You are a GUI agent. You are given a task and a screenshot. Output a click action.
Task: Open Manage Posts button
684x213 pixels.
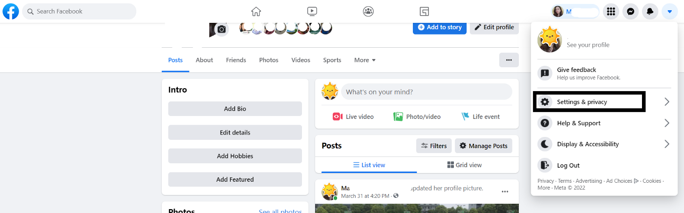pos(483,146)
